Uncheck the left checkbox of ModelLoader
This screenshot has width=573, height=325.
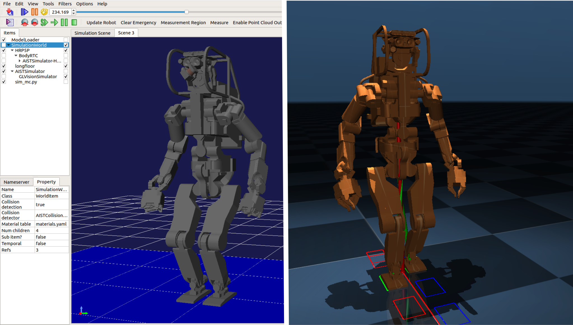pos(4,40)
